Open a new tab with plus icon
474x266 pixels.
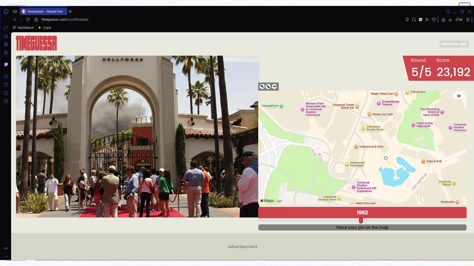[x=70, y=11]
